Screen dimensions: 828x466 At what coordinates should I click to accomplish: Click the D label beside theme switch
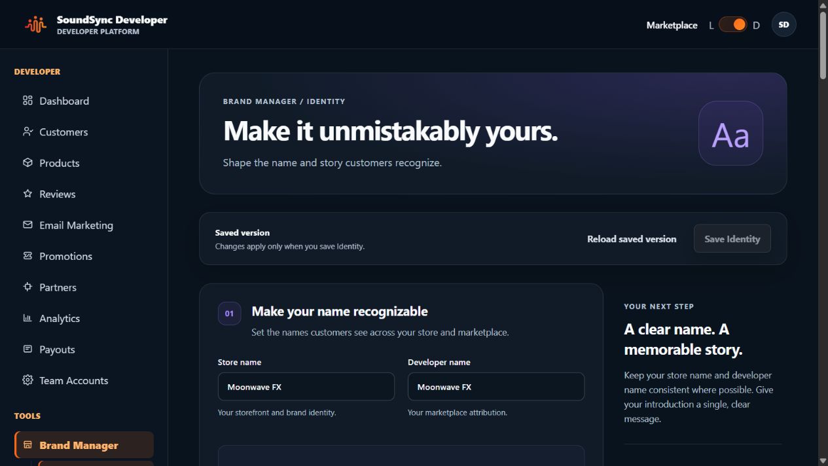point(756,26)
